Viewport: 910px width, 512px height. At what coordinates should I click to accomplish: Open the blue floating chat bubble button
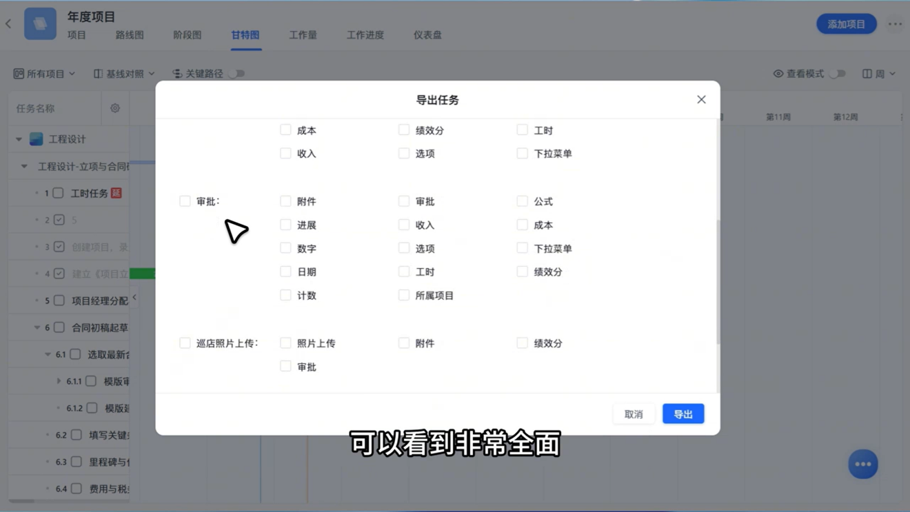863,464
